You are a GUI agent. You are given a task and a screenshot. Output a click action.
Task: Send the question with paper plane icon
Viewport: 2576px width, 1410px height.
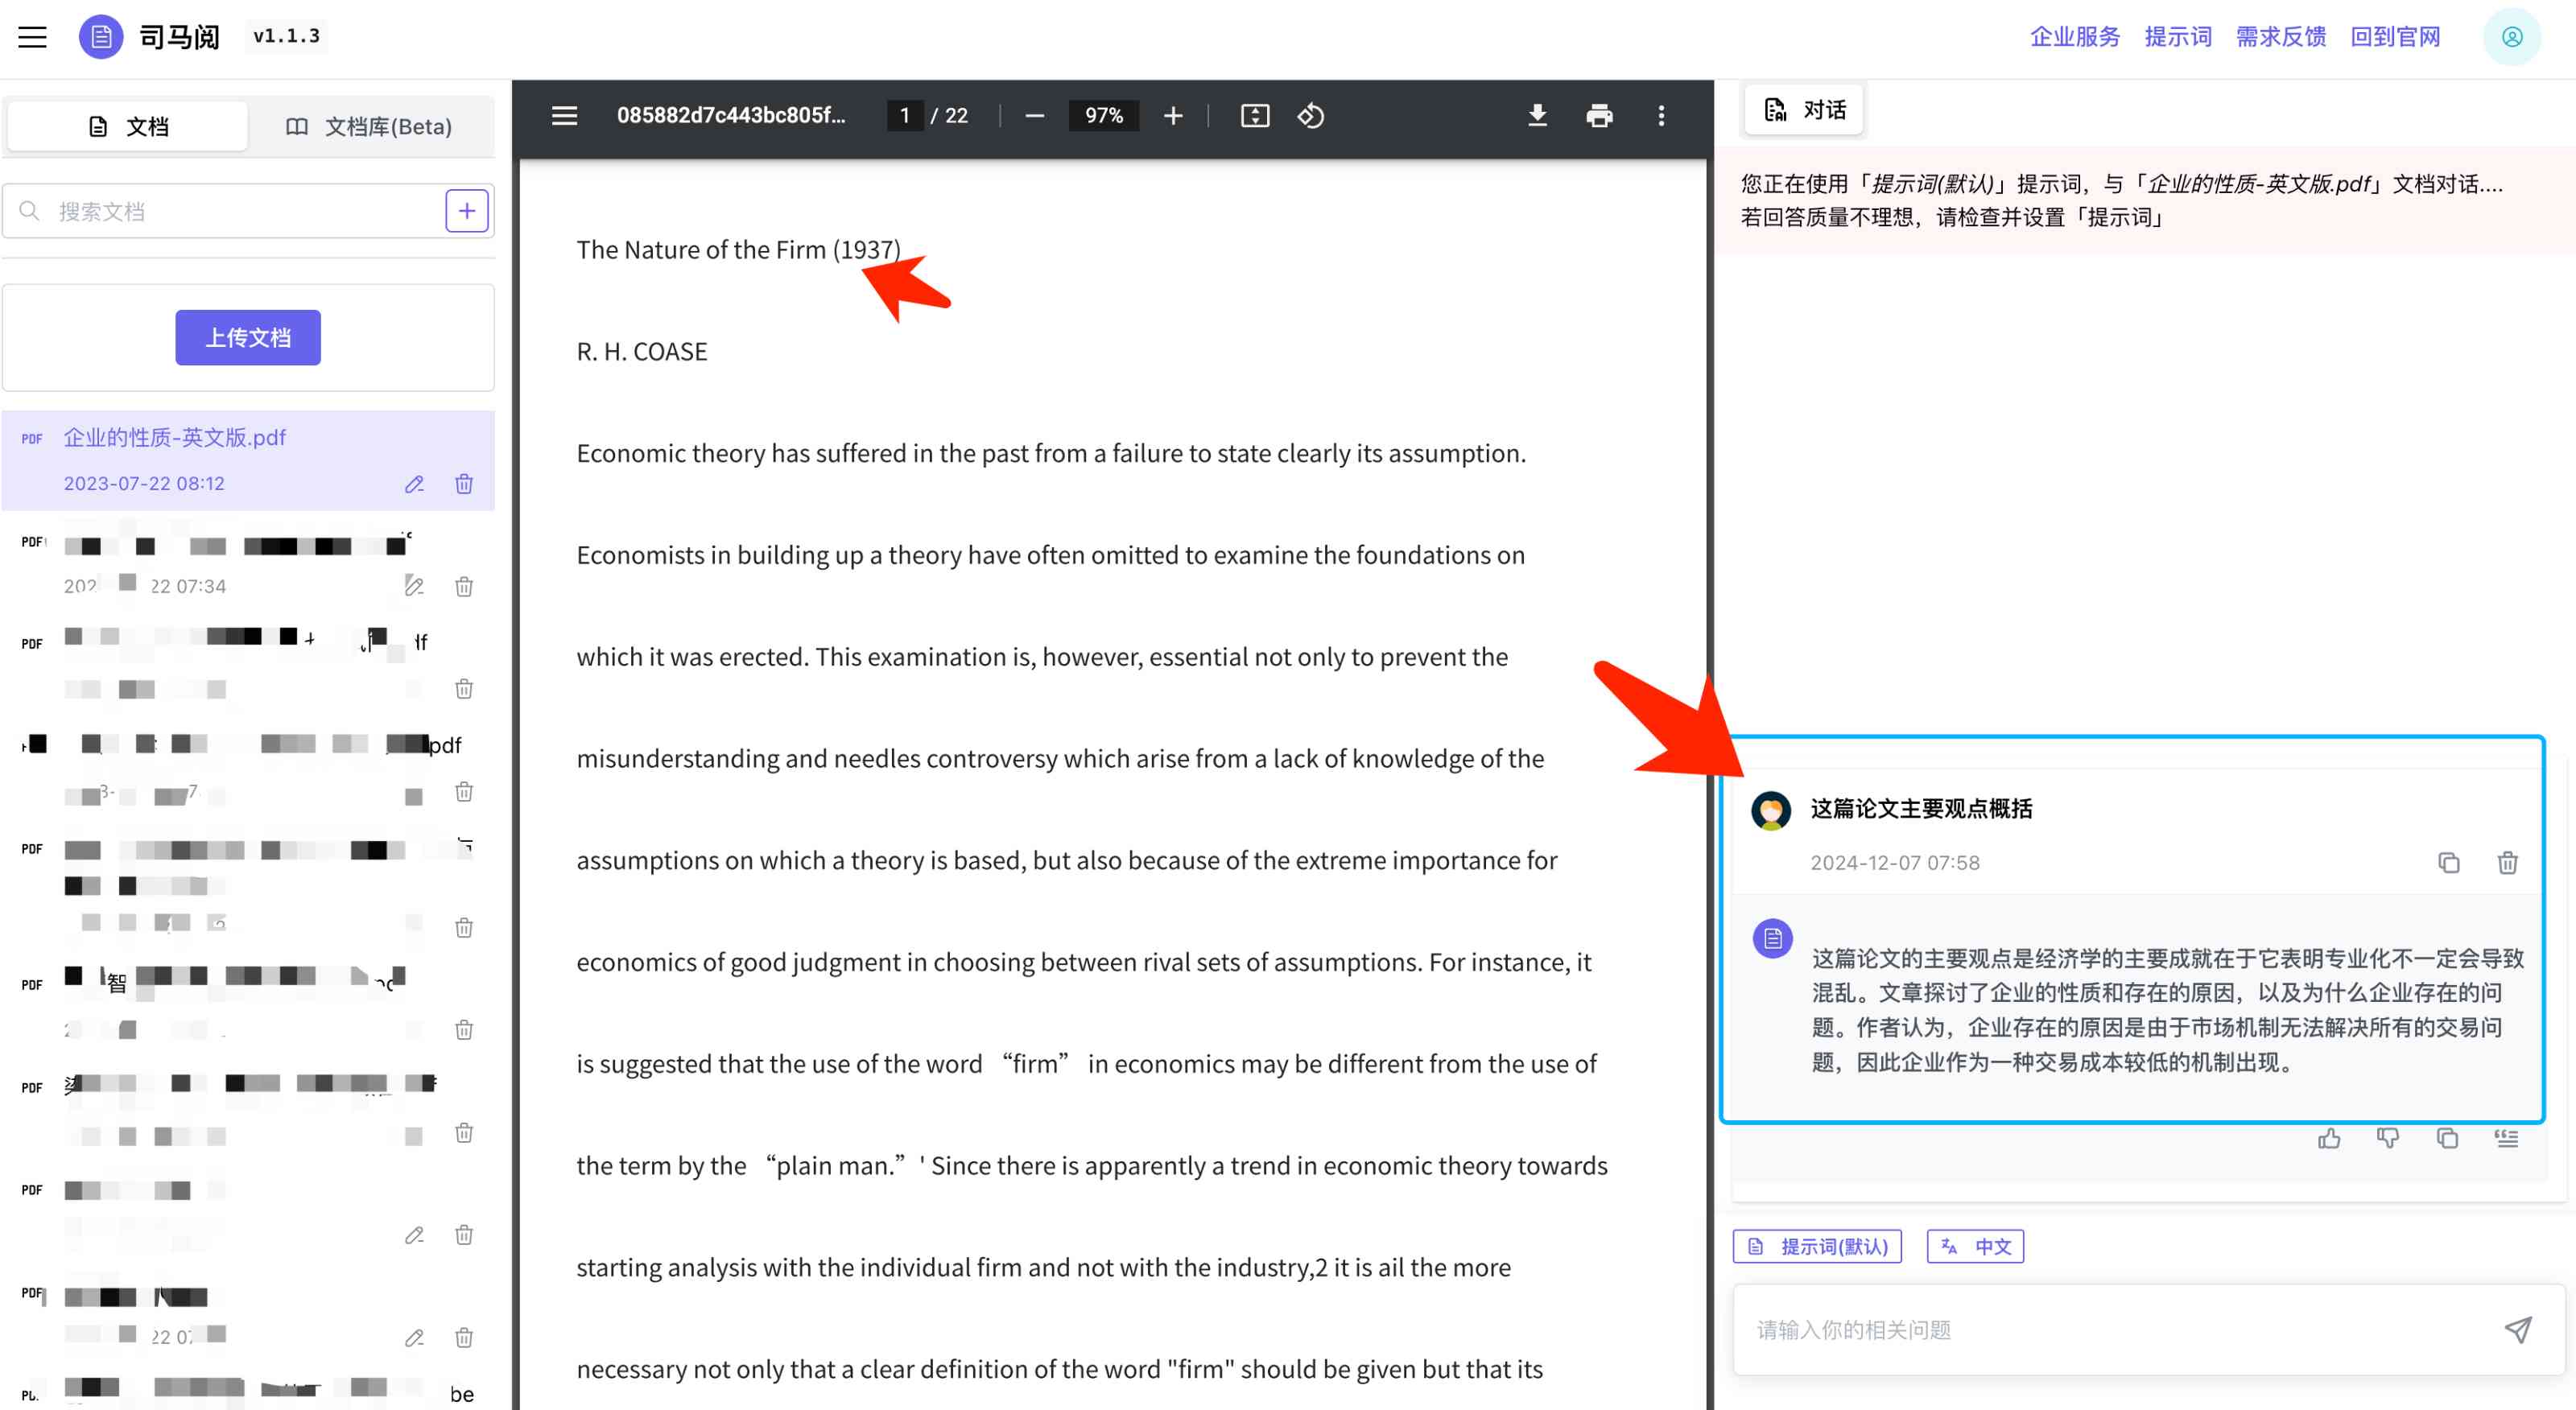tap(2517, 1329)
